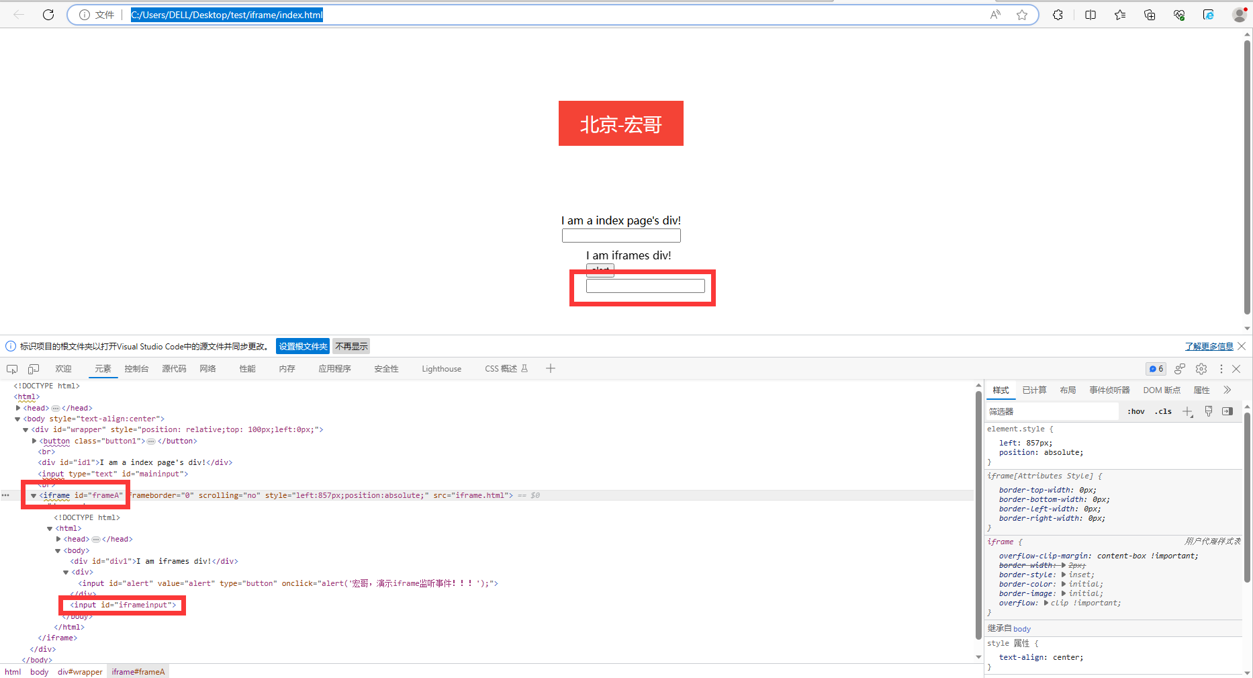
Task: Open the collections icon
Action: pyautogui.click(x=1150, y=15)
